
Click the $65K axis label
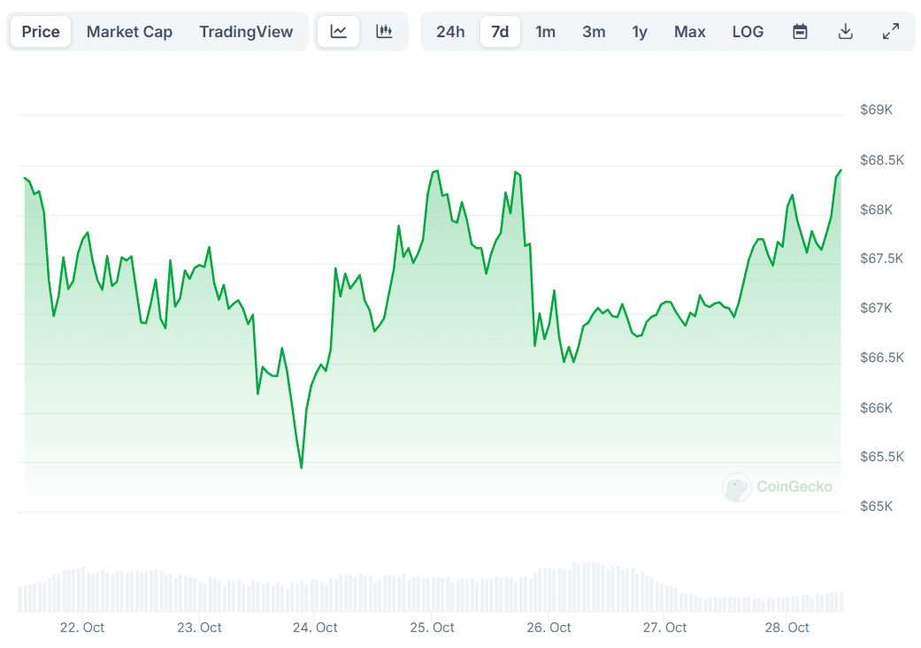[876, 506]
